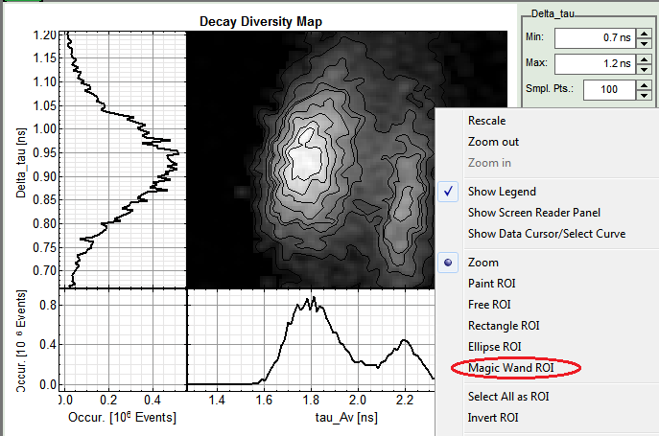Choose Invert ROI menu entry
The image size is (659, 436).
point(494,417)
